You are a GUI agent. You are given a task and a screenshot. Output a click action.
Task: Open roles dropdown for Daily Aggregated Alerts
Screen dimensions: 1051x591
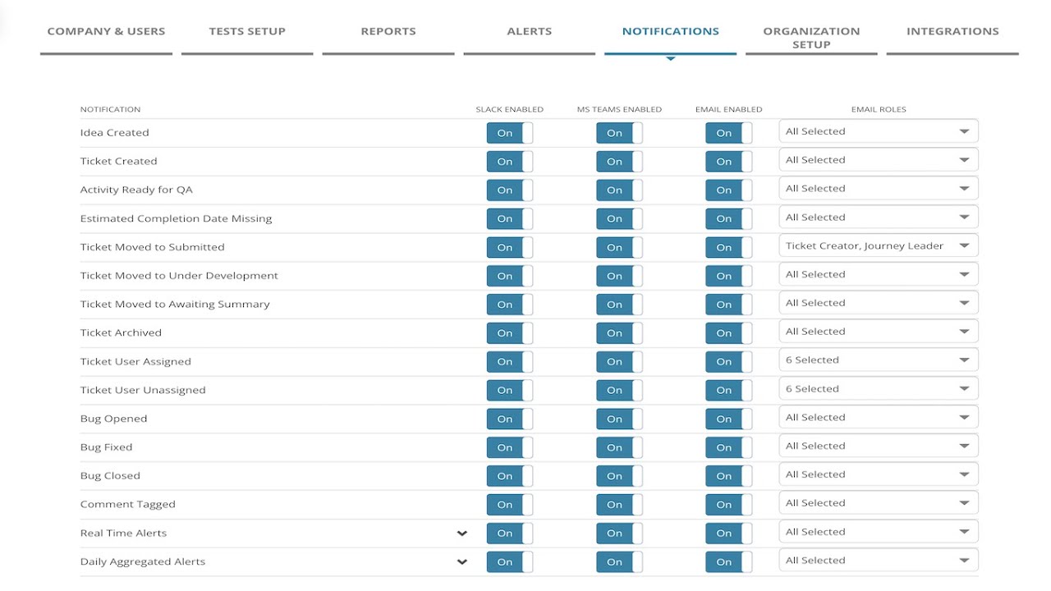[x=879, y=561]
